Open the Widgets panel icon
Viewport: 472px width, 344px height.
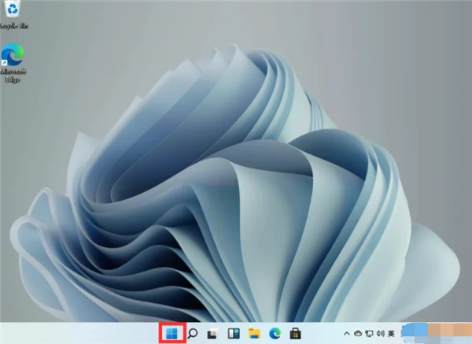[234, 333]
